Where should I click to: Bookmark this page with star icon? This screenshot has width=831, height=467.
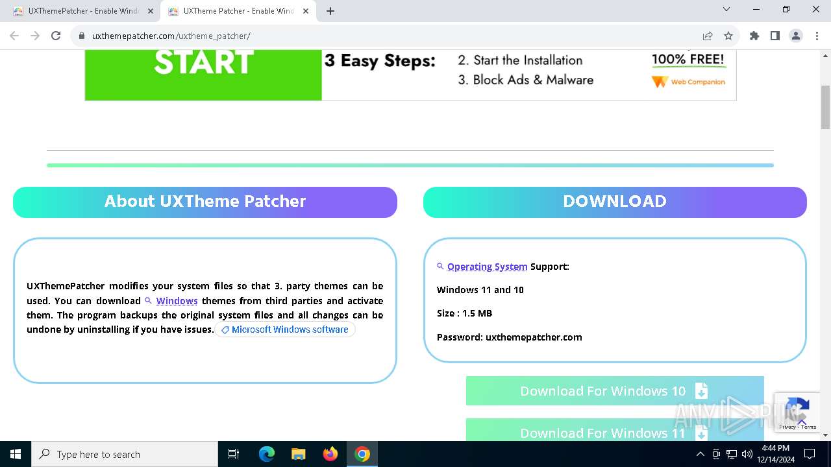click(728, 36)
